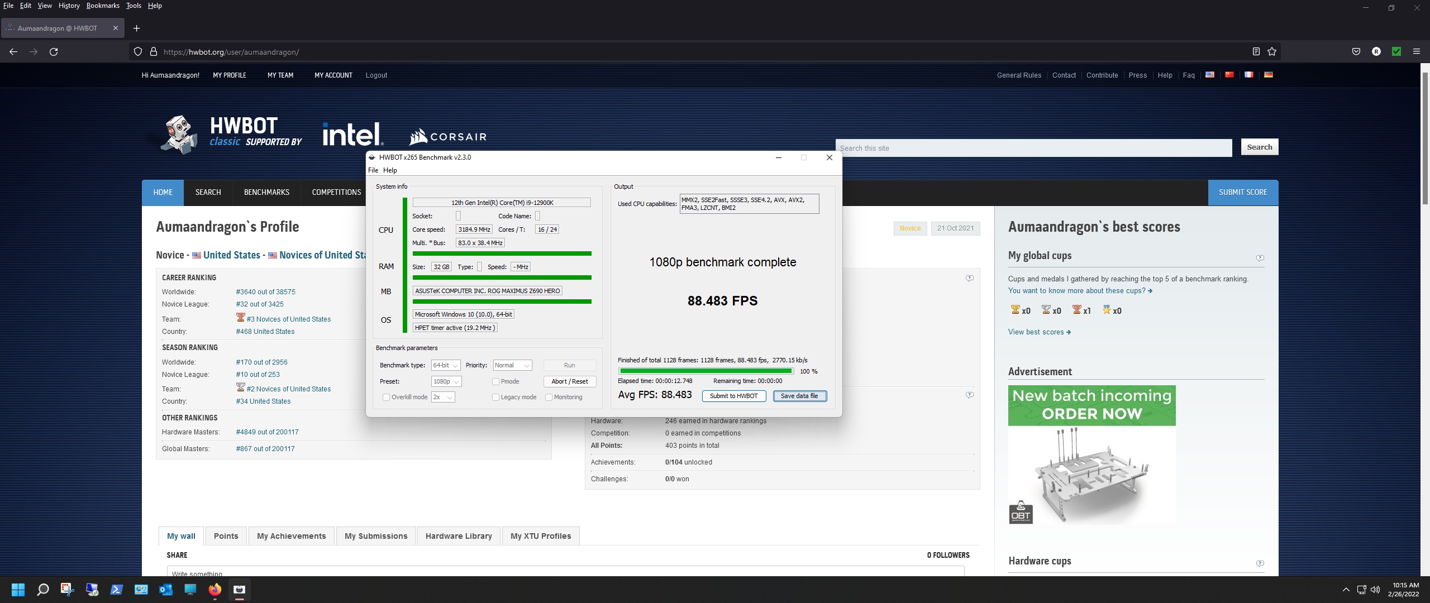Viewport: 1430px width, 603px height.
Task: Open the #3640 out of 38575 ranking link
Action: tap(265, 292)
